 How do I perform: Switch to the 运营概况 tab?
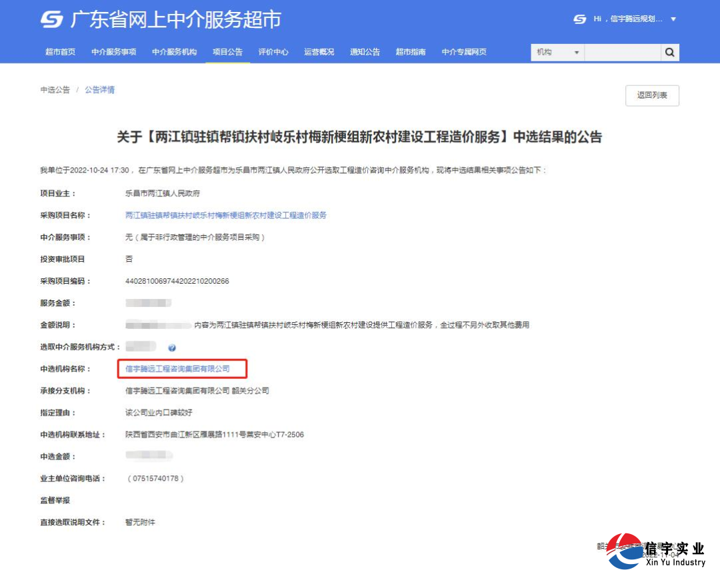coord(319,52)
